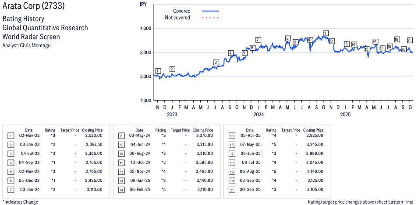
Task: Click the blue Covered legend line
Action: point(210,11)
